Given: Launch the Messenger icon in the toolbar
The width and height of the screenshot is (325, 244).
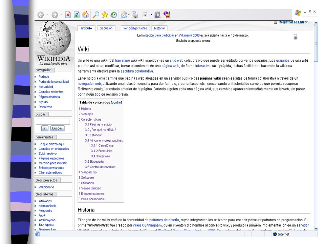Looking at the screenshot, I should pyautogui.click(x=167, y=15).
